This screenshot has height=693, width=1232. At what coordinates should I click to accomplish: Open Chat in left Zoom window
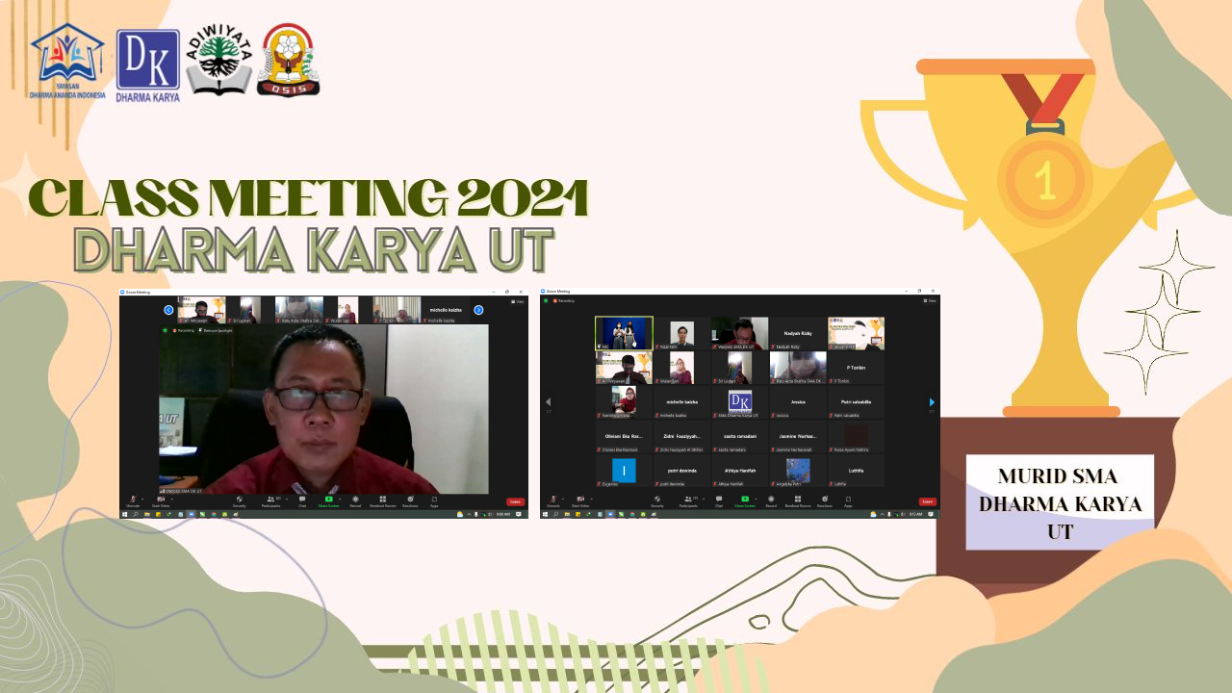[x=302, y=501]
